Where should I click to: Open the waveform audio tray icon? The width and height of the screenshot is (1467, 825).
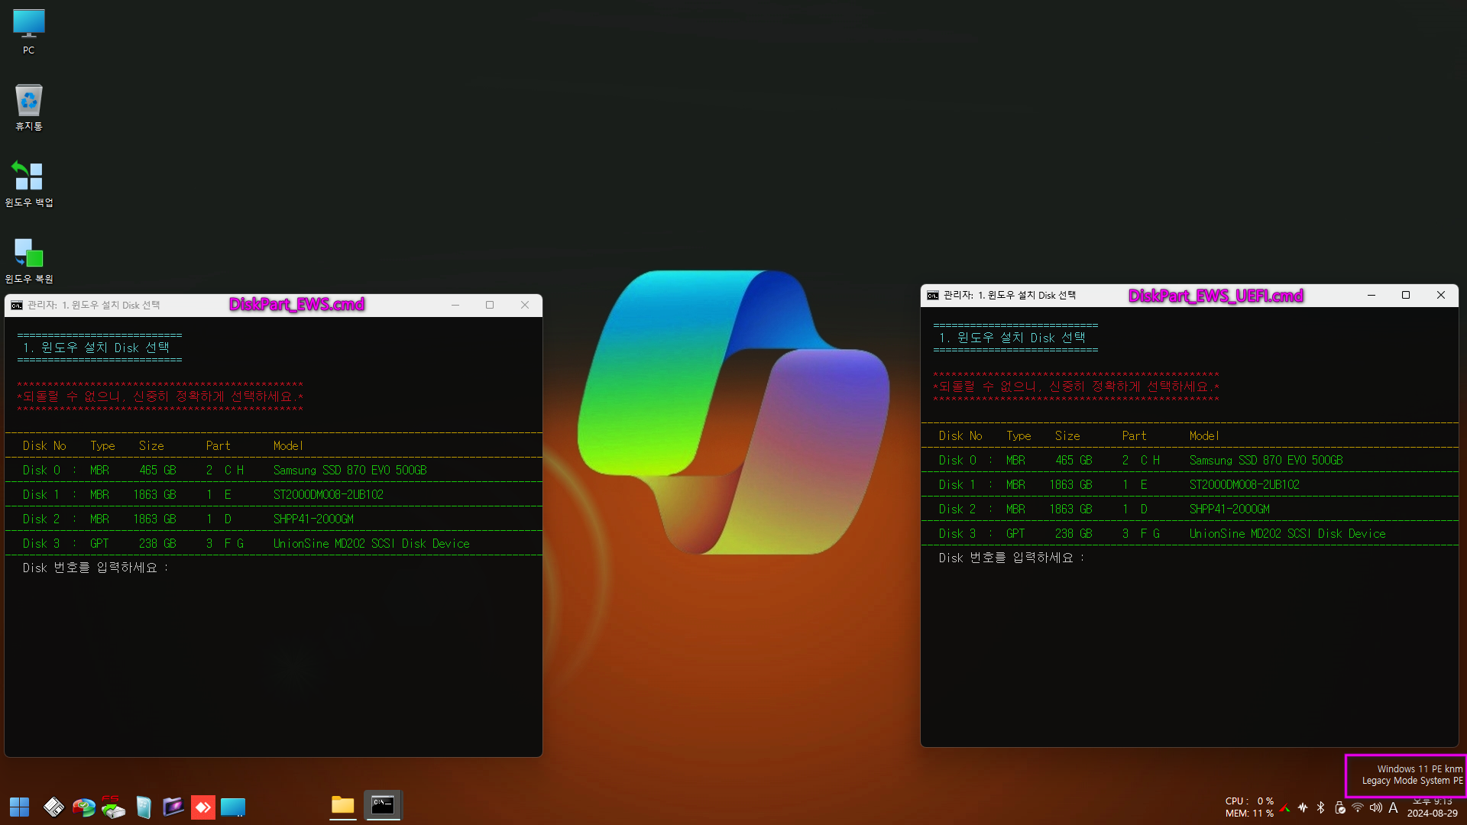[1303, 807]
